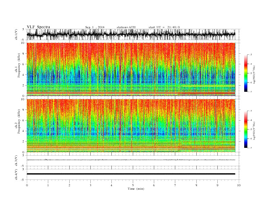Click the time axis tick label "9"
Image resolution: width=269 pixels, height=208 pixels.
[217, 185]
